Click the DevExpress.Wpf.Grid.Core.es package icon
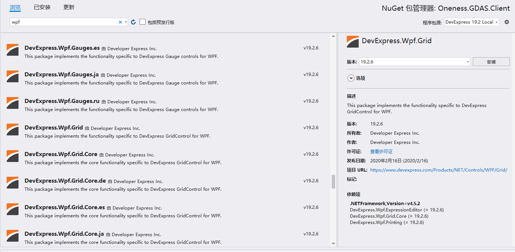The height and width of the screenshot is (252, 515). [13, 209]
